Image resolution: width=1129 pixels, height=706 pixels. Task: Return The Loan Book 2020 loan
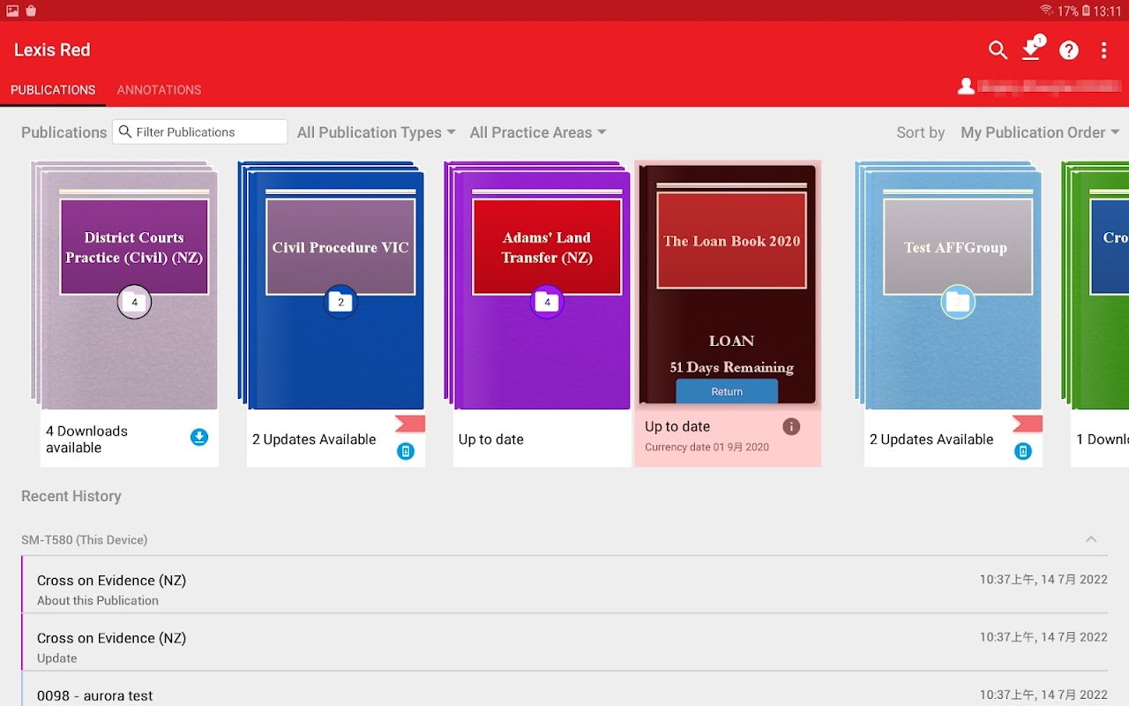[727, 391]
